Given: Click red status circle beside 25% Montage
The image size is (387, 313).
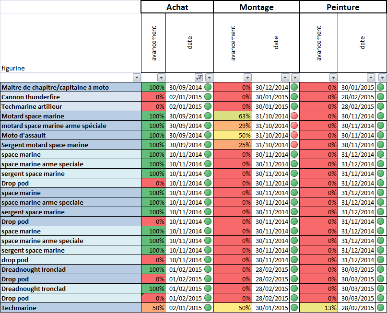Looking at the screenshot, I should coord(294,145).
